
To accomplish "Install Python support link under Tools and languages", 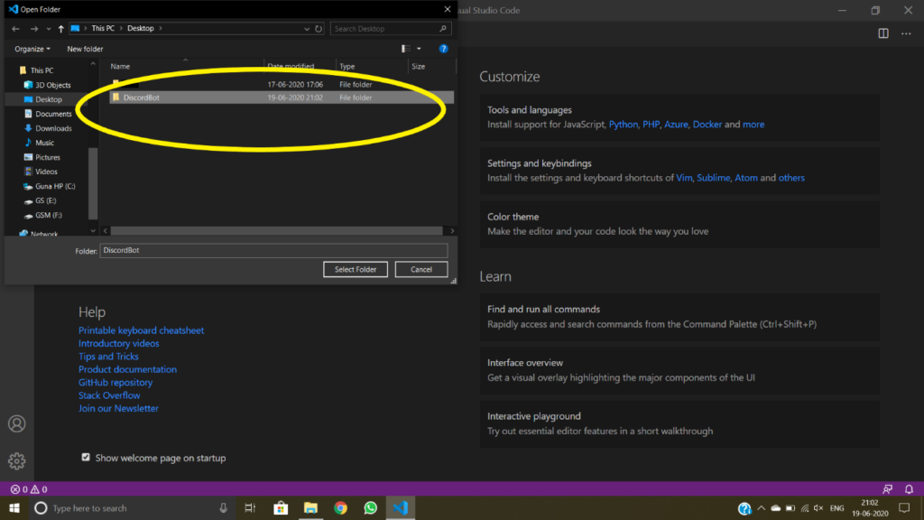I will click(x=624, y=125).
